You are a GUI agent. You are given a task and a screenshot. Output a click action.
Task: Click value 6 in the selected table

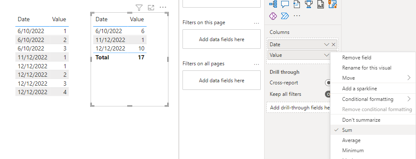coord(143,31)
